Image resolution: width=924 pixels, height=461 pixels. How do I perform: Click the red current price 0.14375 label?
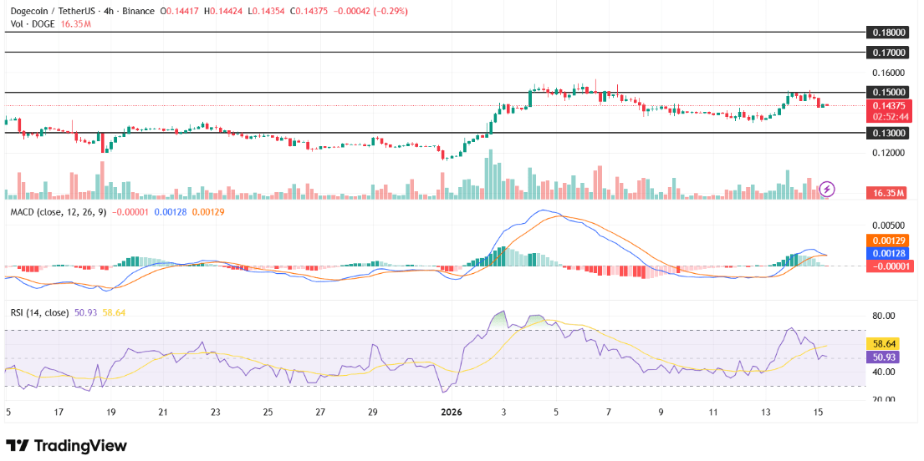tap(889, 106)
